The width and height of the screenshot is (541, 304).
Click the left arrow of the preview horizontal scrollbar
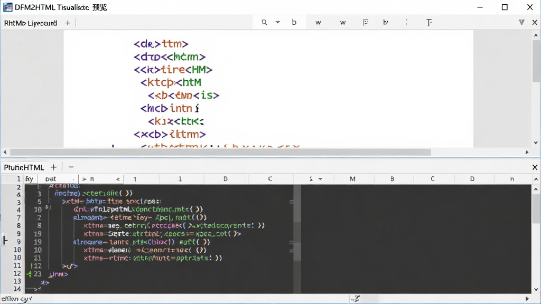point(5,152)
